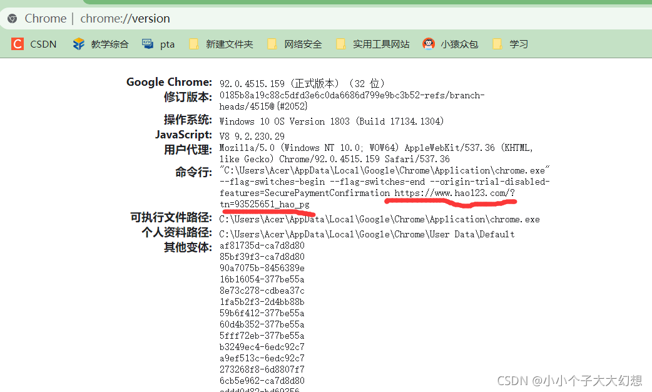Viewport: 652px width, 392px height.
Task: Click the Windows 10 OS Version text
Action: point(332,121)
